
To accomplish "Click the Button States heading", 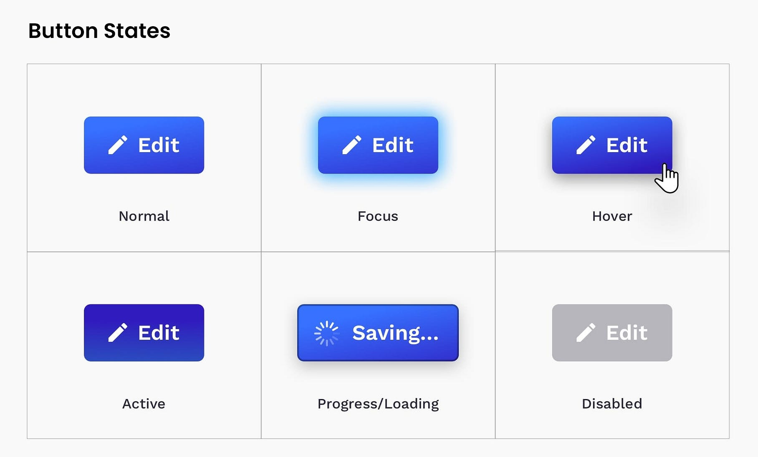I will click(x=100, y=30).
